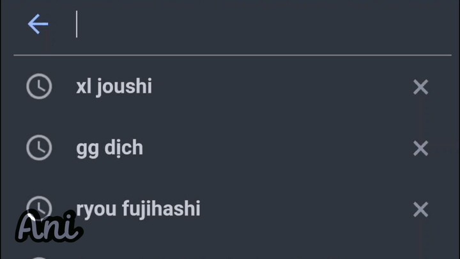
Task: Select the 'xl joushi' recent search
Action: coord(114,87)
